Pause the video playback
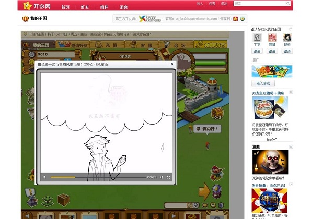334x219 pixels. (44, 177)
